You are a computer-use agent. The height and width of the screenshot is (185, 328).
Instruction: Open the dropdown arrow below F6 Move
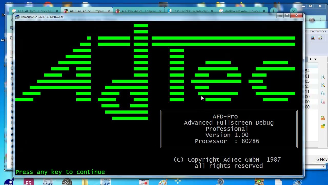coord(323,166)
